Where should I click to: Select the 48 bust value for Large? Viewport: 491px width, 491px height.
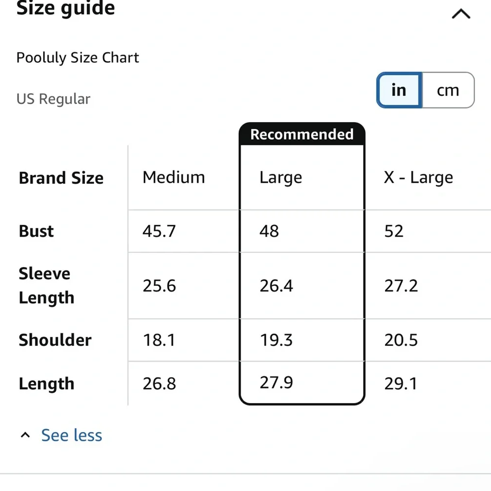[269, 231]
